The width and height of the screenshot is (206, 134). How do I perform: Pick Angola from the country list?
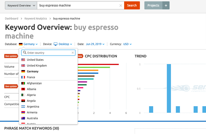(48, 101)
